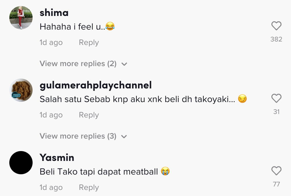Open Yasmin username link
Screen dimensions: 291x196
pyautogui.click(x=57, y=158)
